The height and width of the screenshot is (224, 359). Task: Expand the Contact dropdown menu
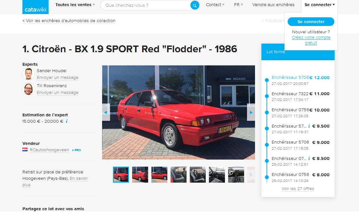coord(215,5)
